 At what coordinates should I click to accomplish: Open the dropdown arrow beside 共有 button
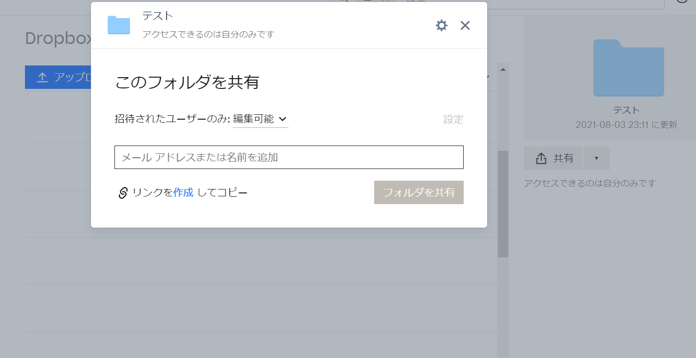(x=596, y=158)
